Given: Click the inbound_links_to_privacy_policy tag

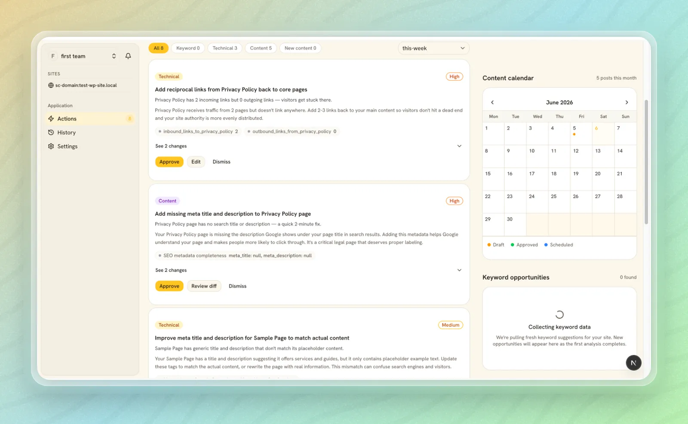Looking at the screenshot, I should pyautogui.click(x=198, y=131).
